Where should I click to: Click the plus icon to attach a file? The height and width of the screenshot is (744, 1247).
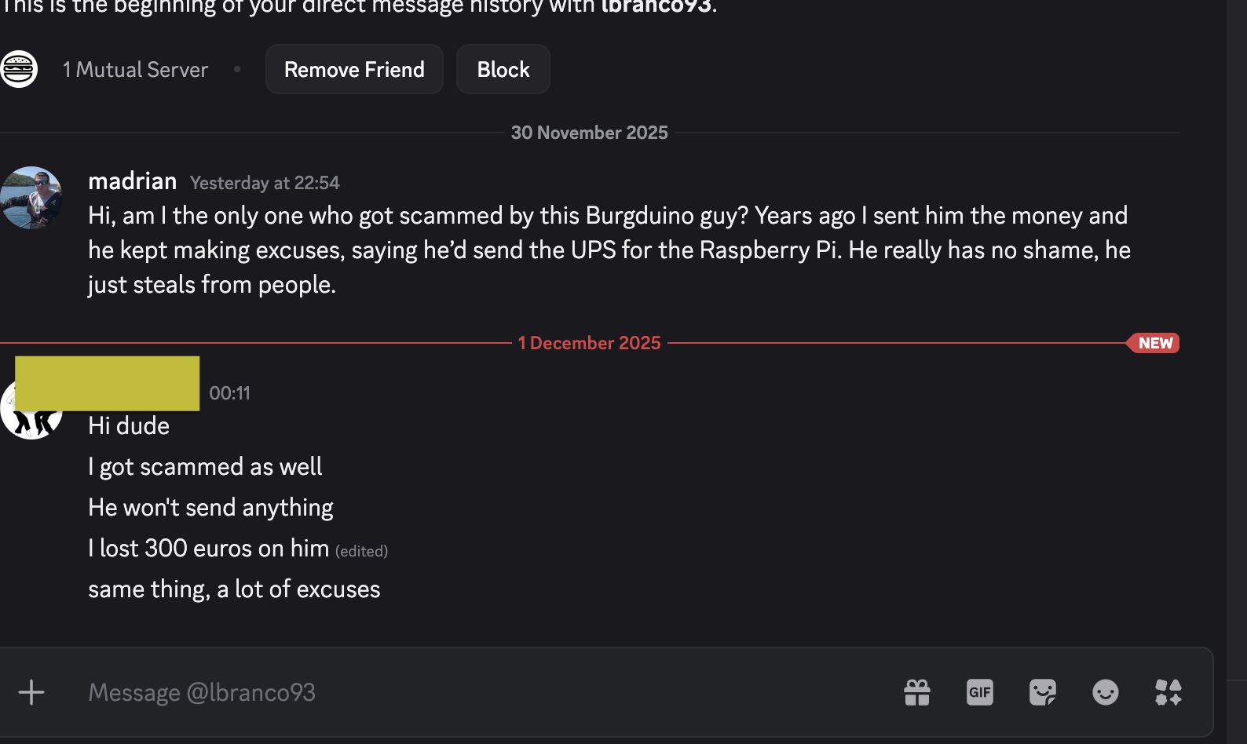pos(31,692)
